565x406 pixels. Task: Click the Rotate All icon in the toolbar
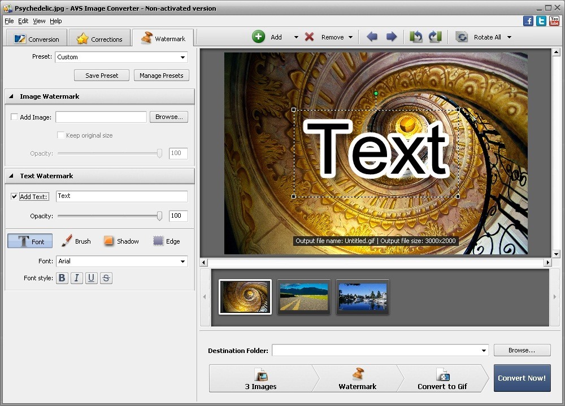(x=462, y=37)
